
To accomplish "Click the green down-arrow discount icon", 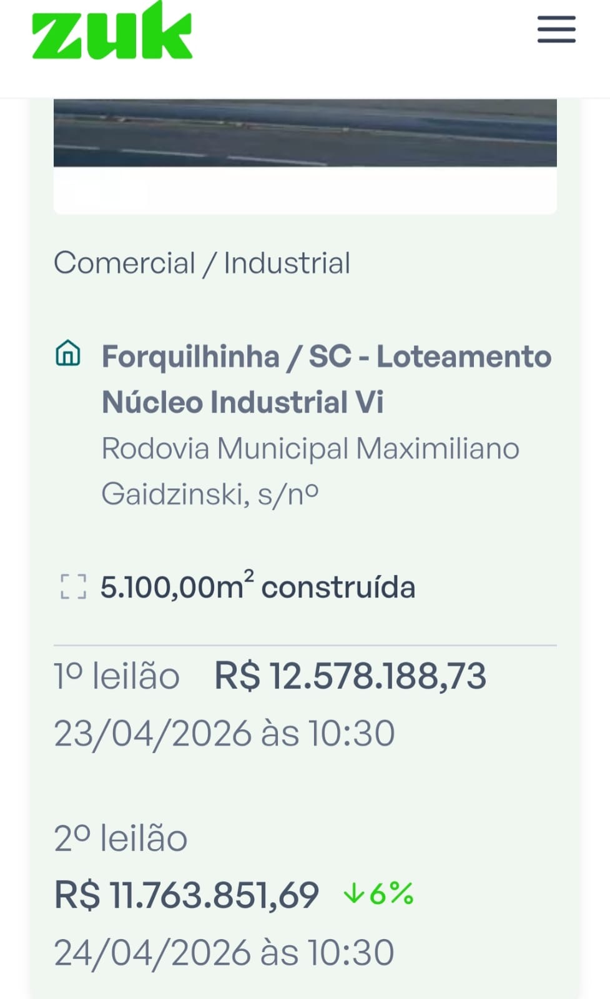I will click(353, 893).
